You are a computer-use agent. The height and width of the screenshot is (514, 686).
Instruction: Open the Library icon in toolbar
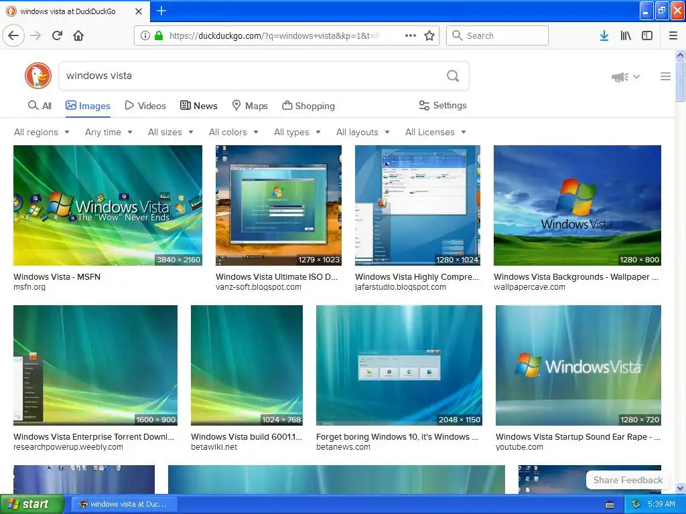626,35
